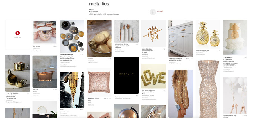Image resolution: width=253 pixels, height=118 pixels.
Task: Click the repin count beside NYC pin
Action: (82, 110)
